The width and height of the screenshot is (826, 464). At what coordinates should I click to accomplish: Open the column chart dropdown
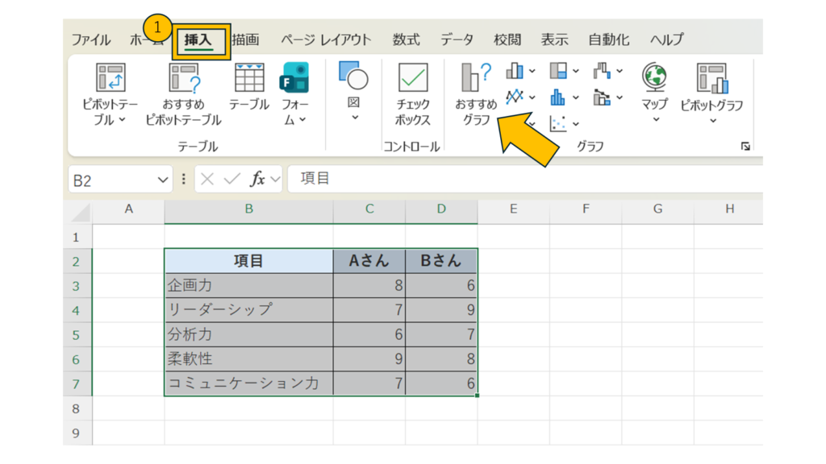coord(520,72)
